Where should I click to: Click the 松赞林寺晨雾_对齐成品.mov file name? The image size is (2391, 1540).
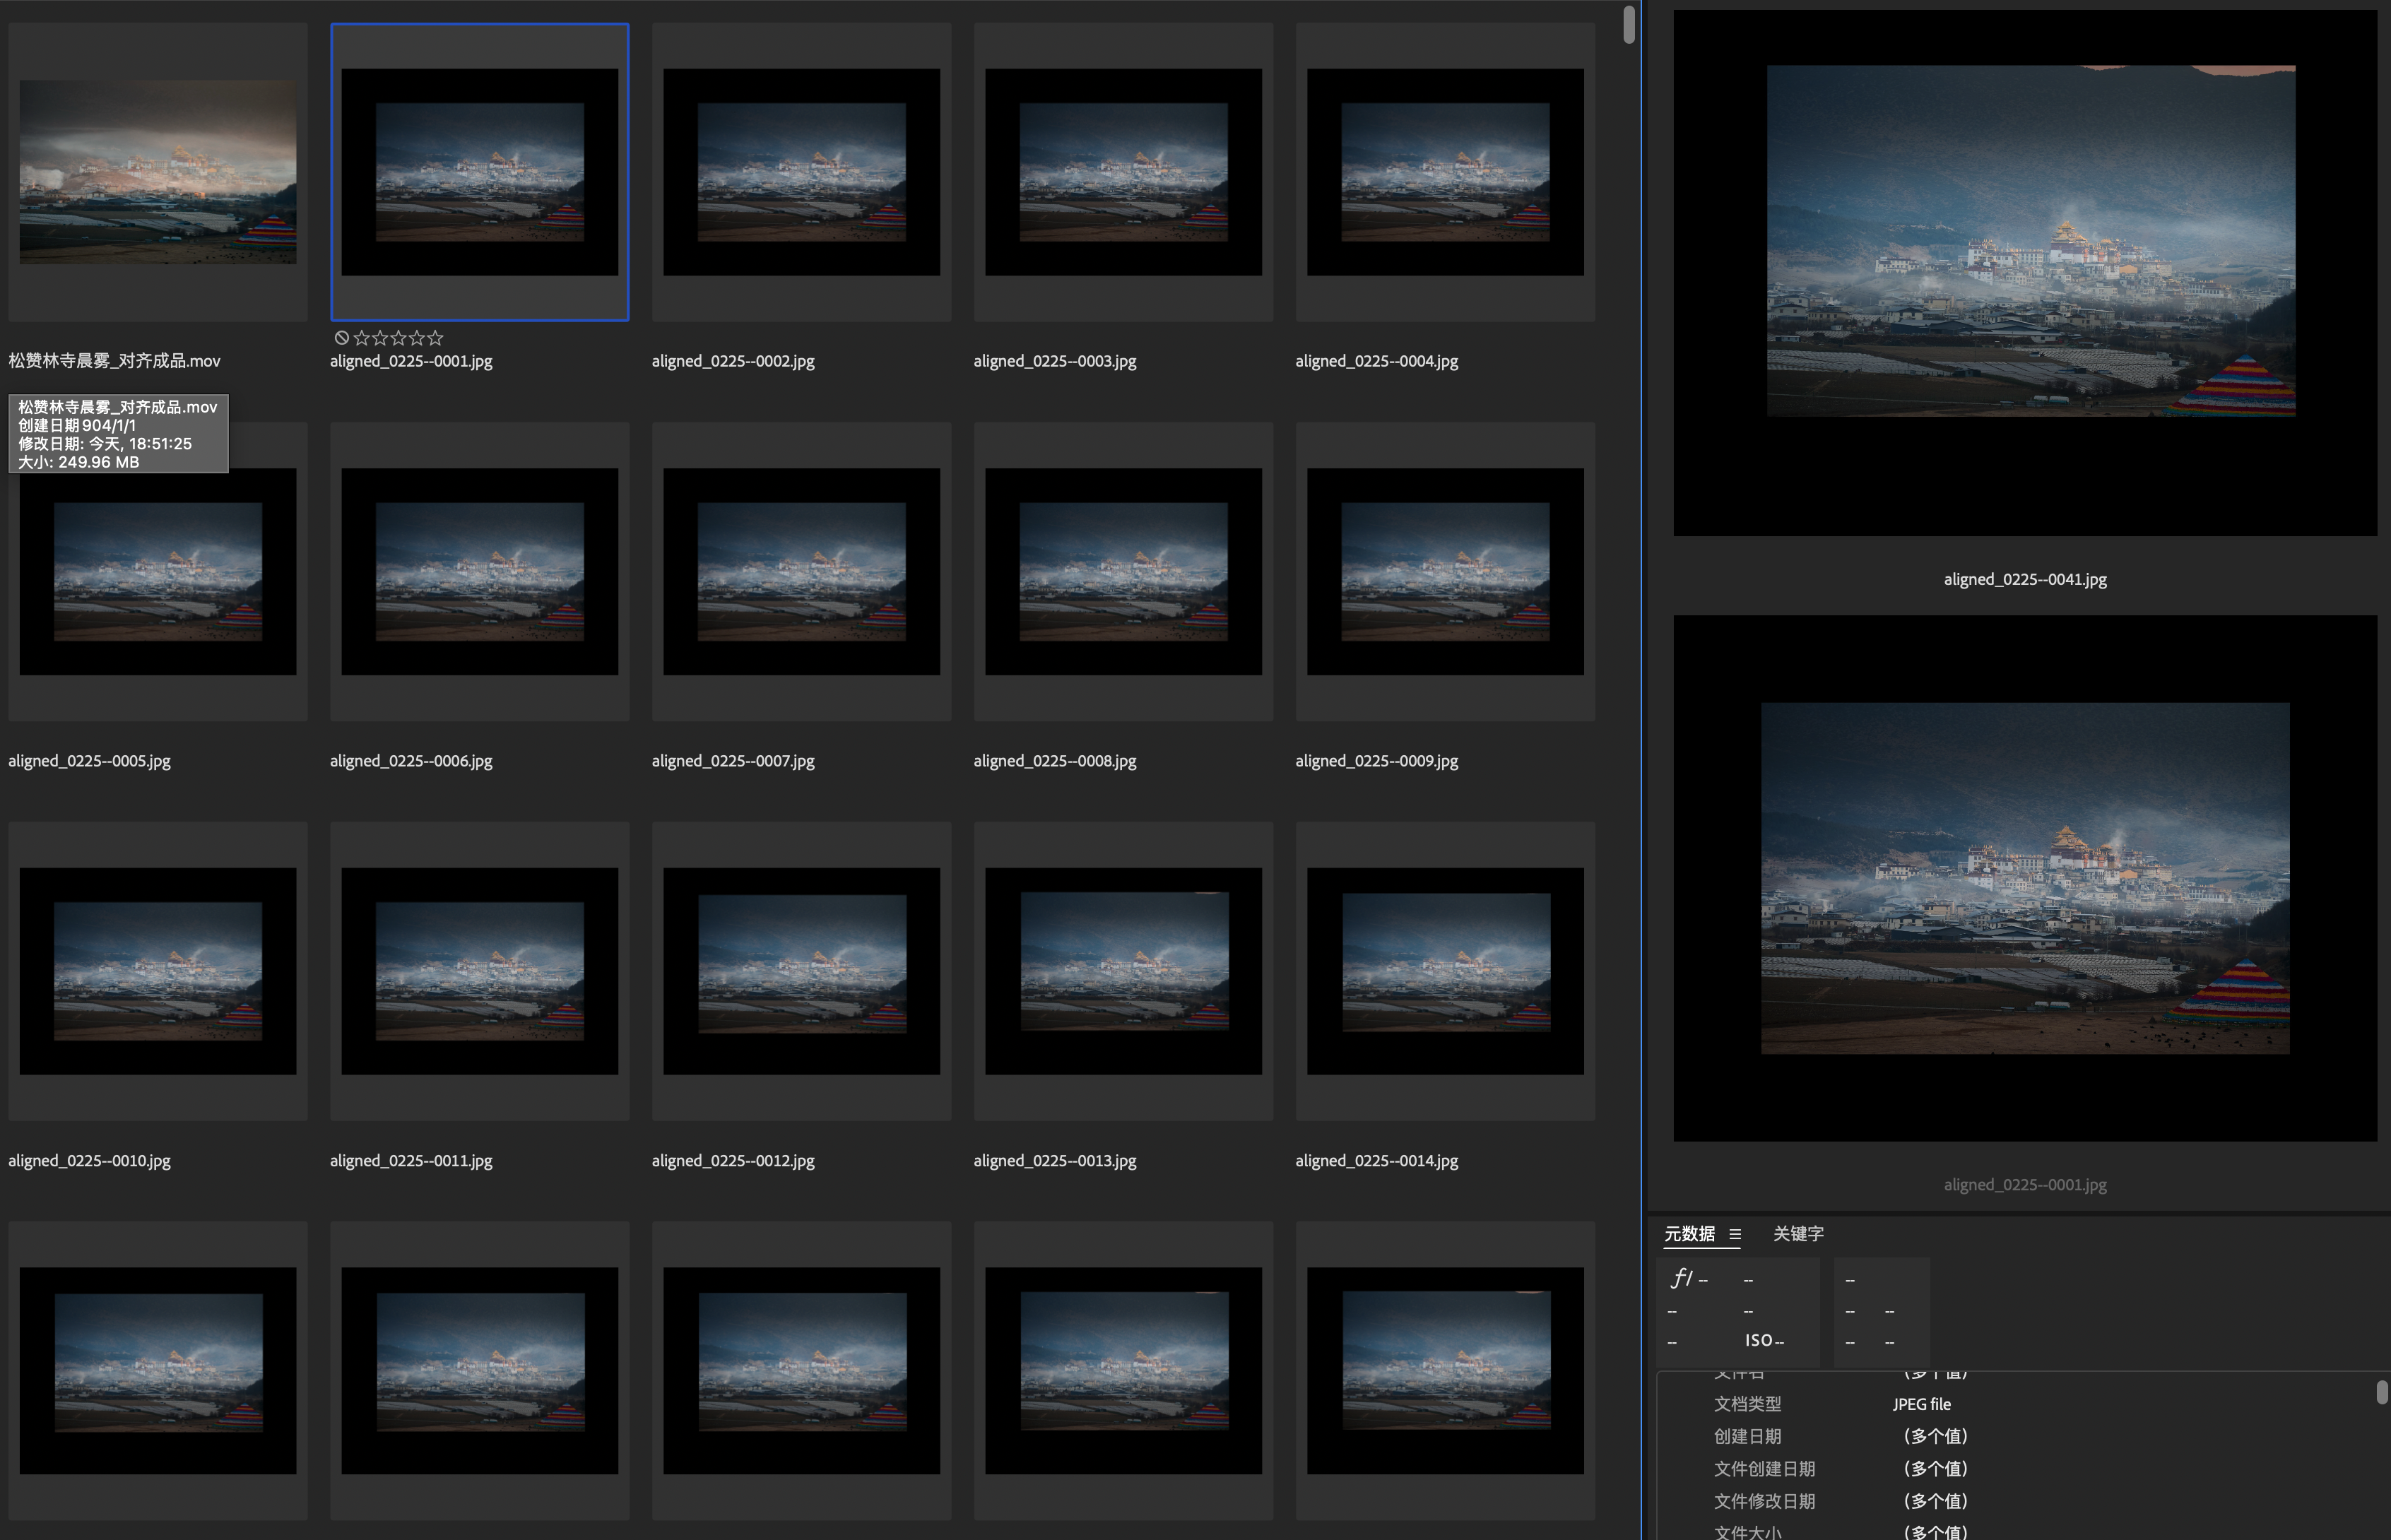[x=114, y=361]
